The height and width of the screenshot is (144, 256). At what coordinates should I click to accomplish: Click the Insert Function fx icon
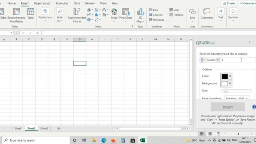(37, 33)
